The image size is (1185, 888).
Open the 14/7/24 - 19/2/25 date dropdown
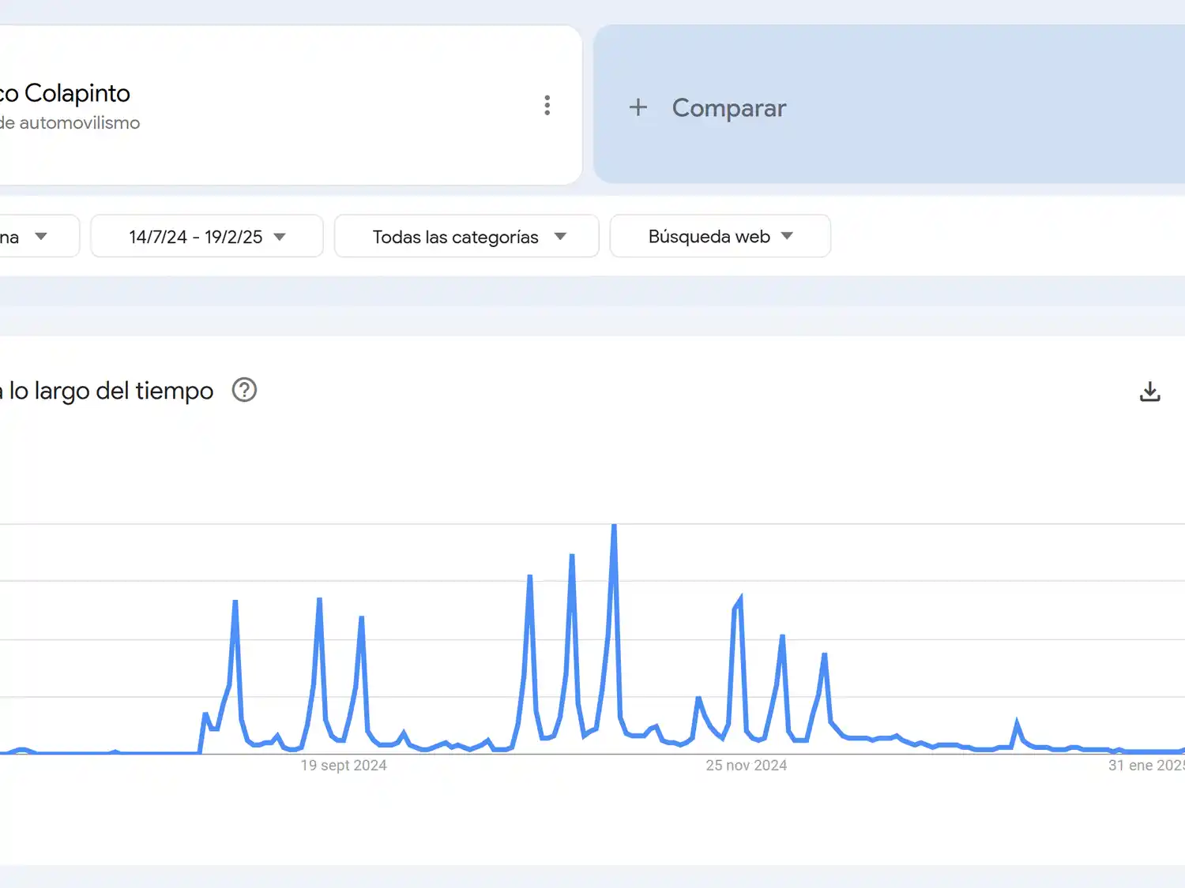coord(196,237)
